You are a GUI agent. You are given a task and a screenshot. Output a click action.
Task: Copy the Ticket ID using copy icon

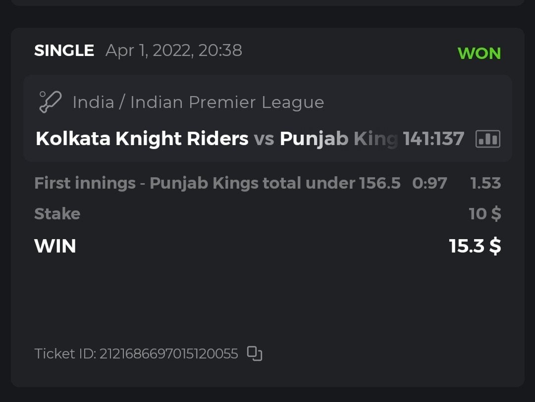point(254,353)
